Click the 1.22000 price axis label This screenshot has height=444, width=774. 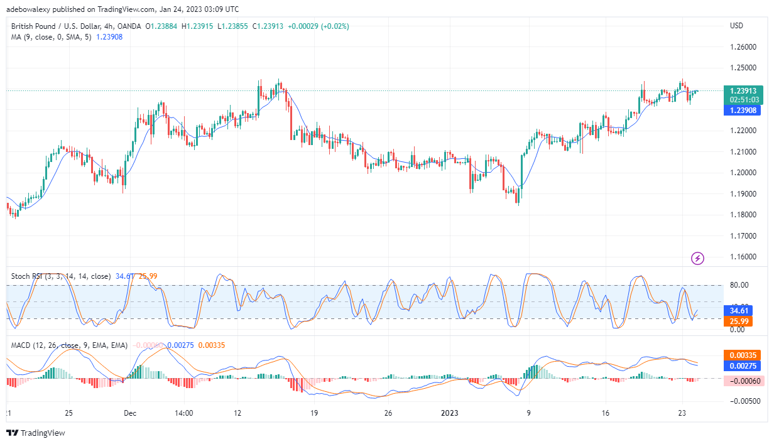click(743, 131)
